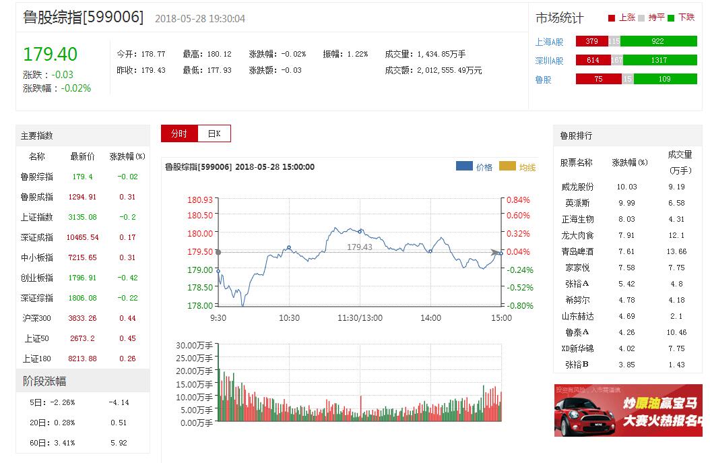The height and width of the screenshot is (463, 710).
Task: Click the green 922 declining bar for 上海A股
Action: 658,41
